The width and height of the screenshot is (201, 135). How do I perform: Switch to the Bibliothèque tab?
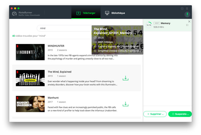115,13
